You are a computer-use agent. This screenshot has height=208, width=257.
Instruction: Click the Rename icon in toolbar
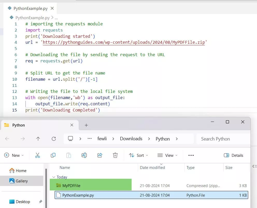coord(84,155)
